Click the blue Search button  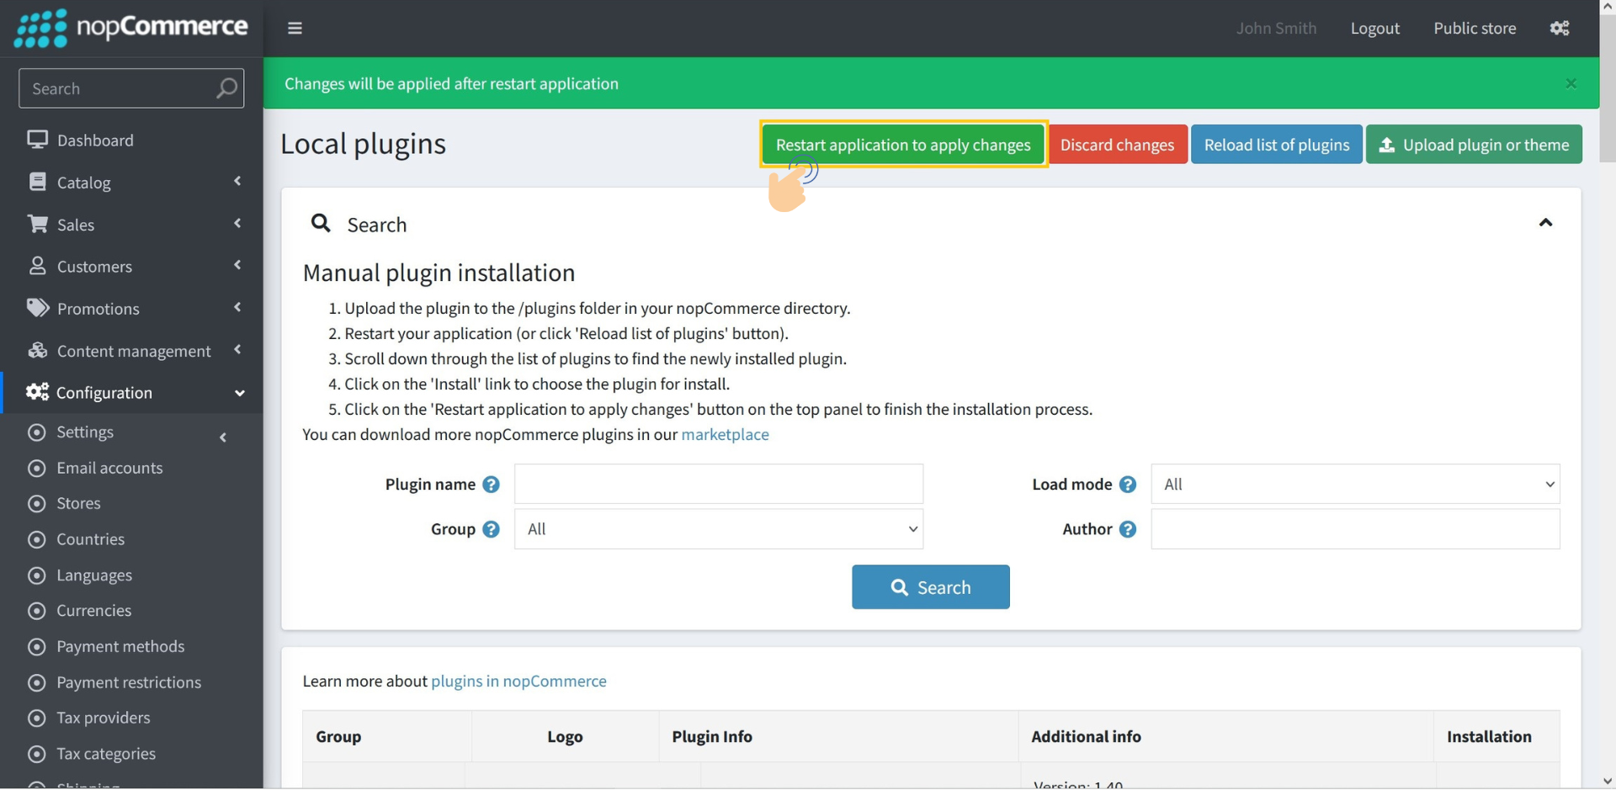(x=930, y=587)
